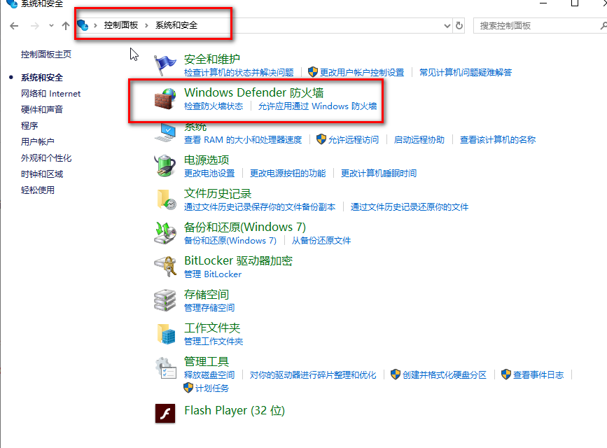Open Flash Player (32 位) settings icon

tap(165, 413)
